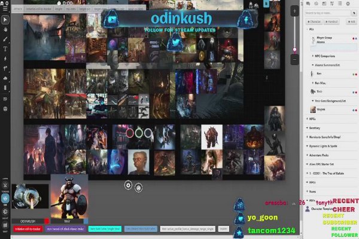Image resolution: width=359 pixels, height=239 pixels.
Task: Click the Ymir viking player avatar
Action: pos(69,197)
